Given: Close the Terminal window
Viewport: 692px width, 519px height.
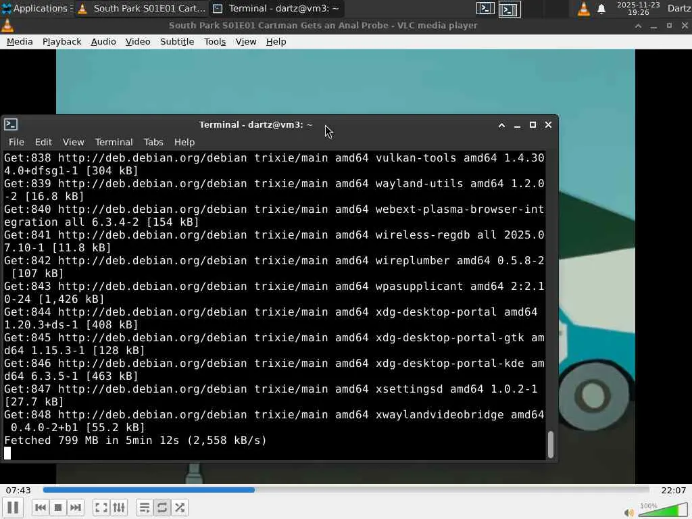Looking at the screenshot, I should [x=548, y=125].
